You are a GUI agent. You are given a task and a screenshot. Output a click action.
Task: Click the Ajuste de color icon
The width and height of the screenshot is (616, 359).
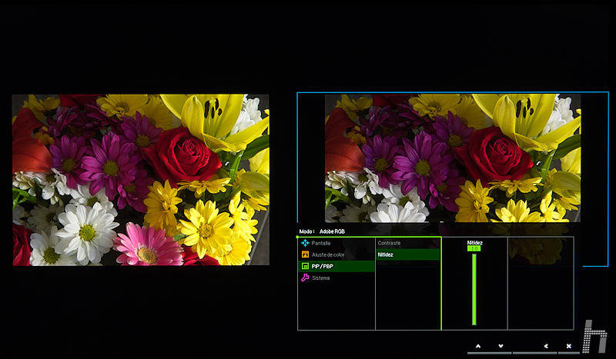tap(305, 254)
